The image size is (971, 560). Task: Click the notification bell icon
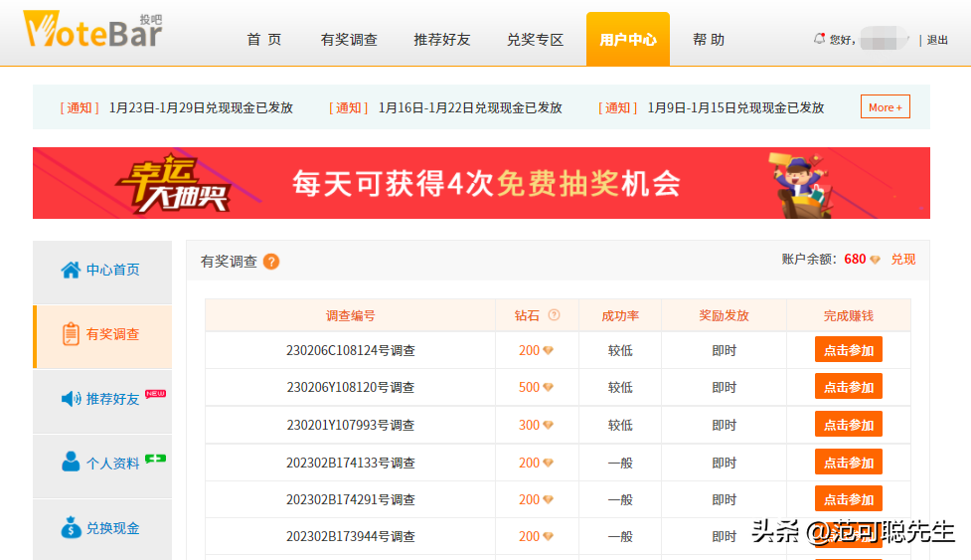coord(819,39)
